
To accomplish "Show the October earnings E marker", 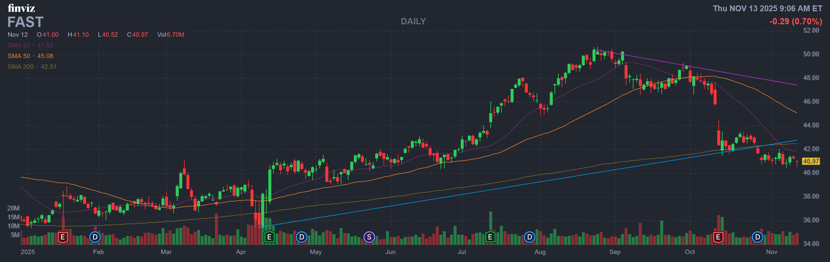I will [718, 237].
